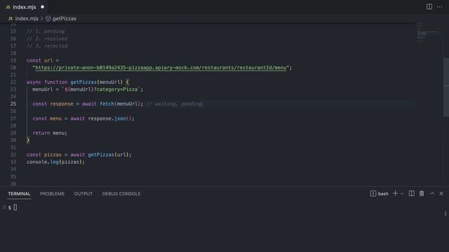
Task: Split the editor right
Action: (x=429, y=6)
